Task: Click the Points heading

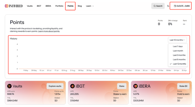Action: (17, 22)
